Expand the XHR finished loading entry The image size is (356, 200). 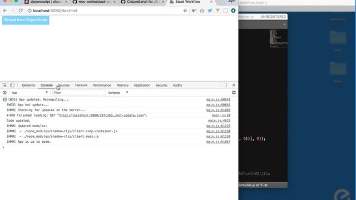[x=8, y=115]
